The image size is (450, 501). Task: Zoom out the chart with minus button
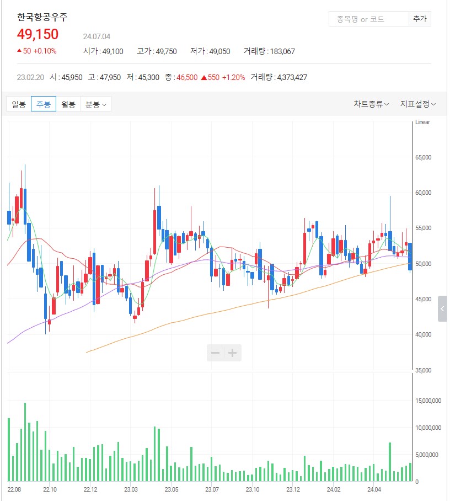[x=216, y=353]
